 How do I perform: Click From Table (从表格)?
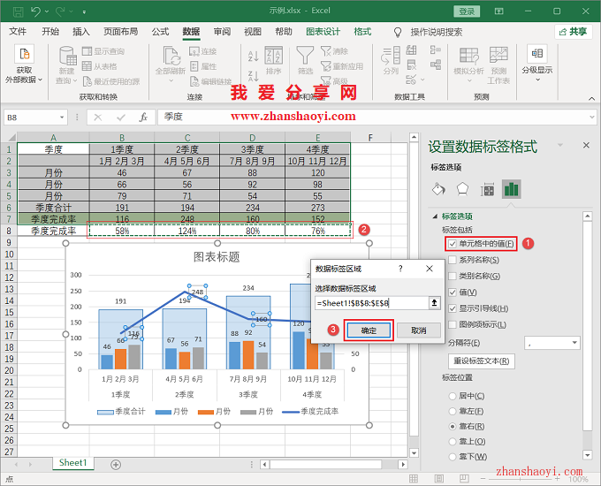(100, 66)
